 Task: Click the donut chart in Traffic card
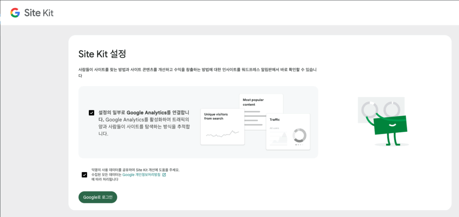[x=299, y=135]
